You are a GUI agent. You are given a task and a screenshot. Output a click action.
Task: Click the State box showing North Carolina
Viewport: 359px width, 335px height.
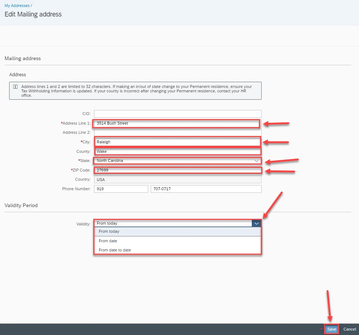pos(172,161)
